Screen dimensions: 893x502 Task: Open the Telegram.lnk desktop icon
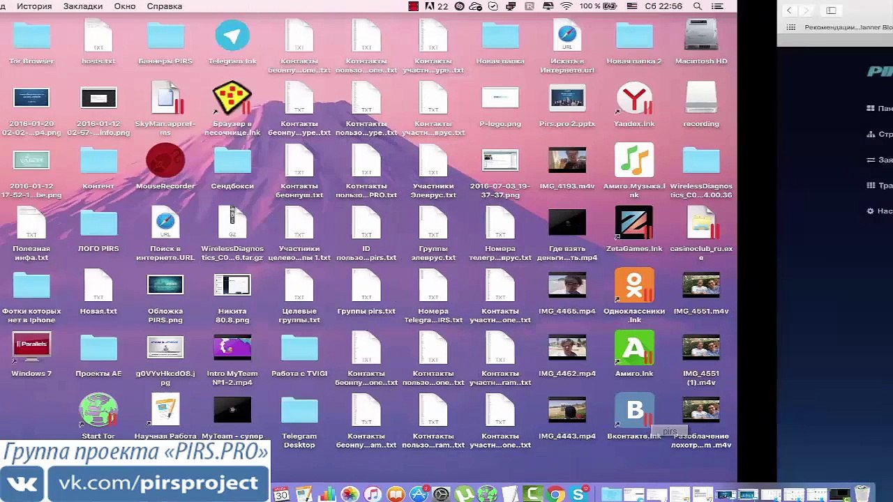click(232, 36)
